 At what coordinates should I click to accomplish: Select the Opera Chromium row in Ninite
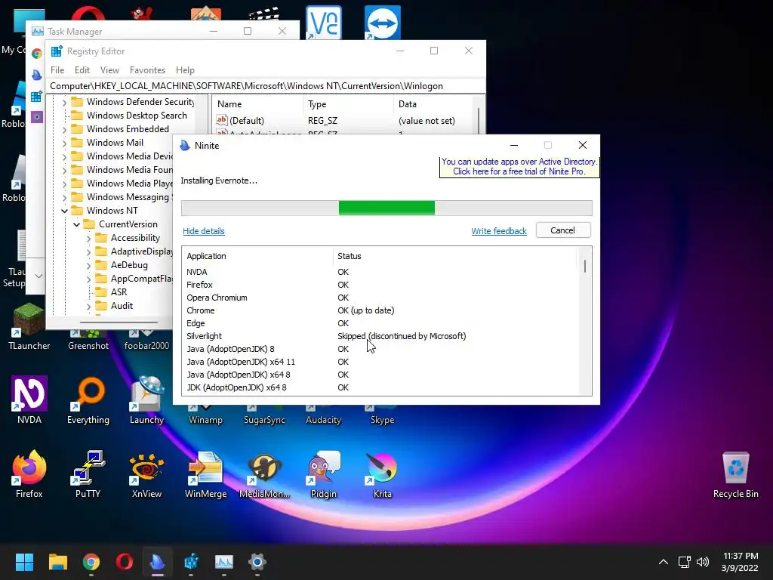tap(379, 298)
